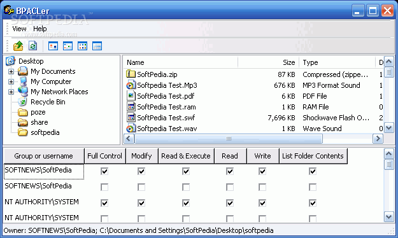
Task: Switch to details view toolbar icon
Action: [97, 46]
